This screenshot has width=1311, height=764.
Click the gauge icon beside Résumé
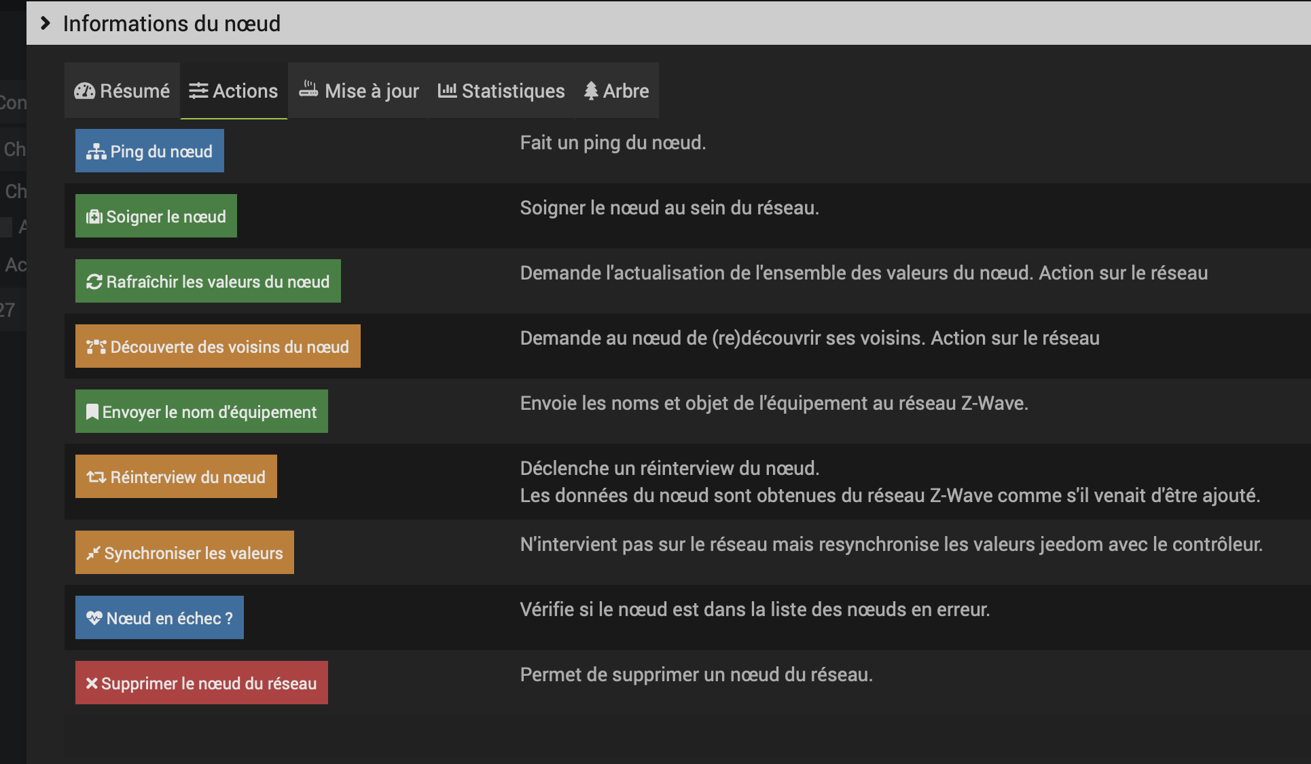pos(85,91)
